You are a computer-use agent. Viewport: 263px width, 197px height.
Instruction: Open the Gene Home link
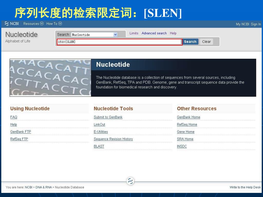(x=186, y=132)
